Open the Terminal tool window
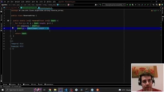Screen dimensions: 164x92 pyautogui.click(x=26, y=84)
